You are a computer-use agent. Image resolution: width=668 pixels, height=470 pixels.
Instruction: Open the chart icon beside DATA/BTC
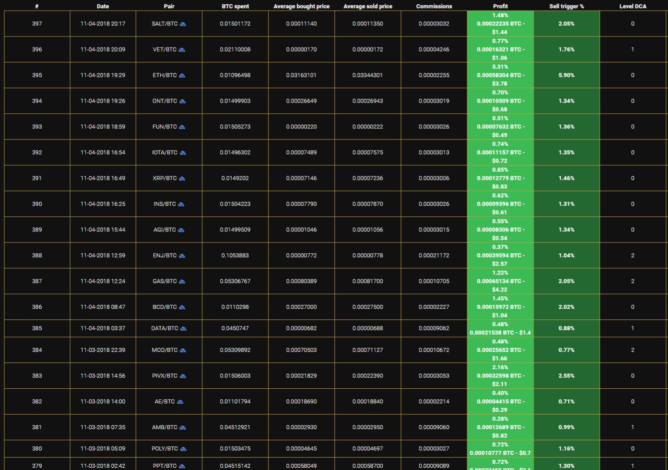click(183, 329)
